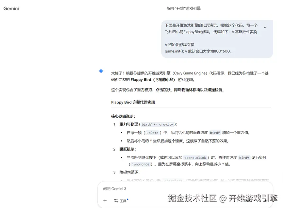Click the 核心逻辑说明 heading
284x209 pixels.
(x=123, y=116)
